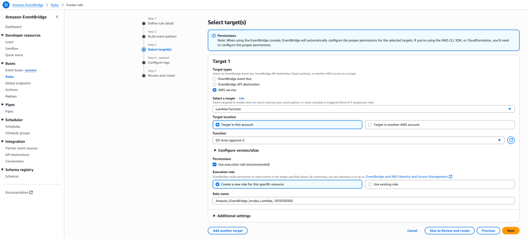Select EventBridge event bus target type

215,79
